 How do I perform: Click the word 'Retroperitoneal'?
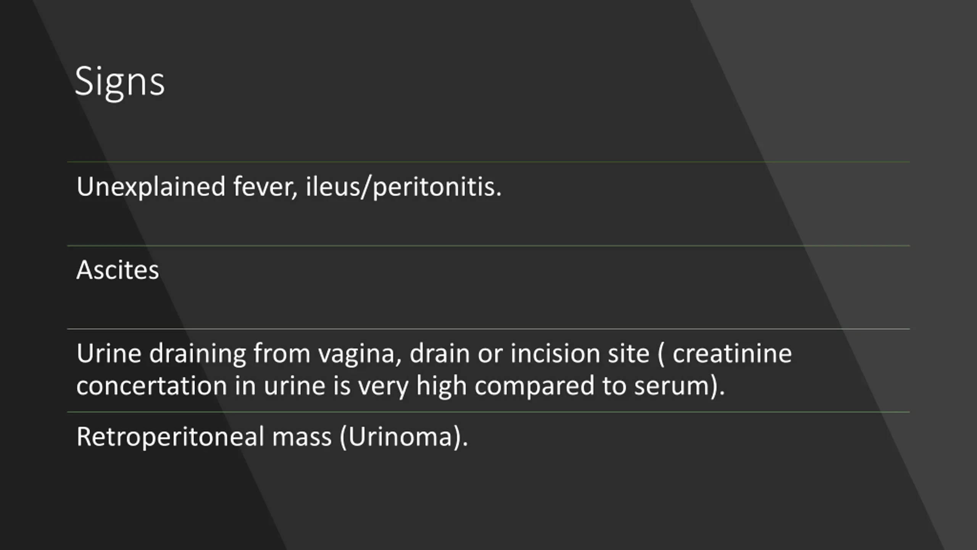click(x=170, y=437)
